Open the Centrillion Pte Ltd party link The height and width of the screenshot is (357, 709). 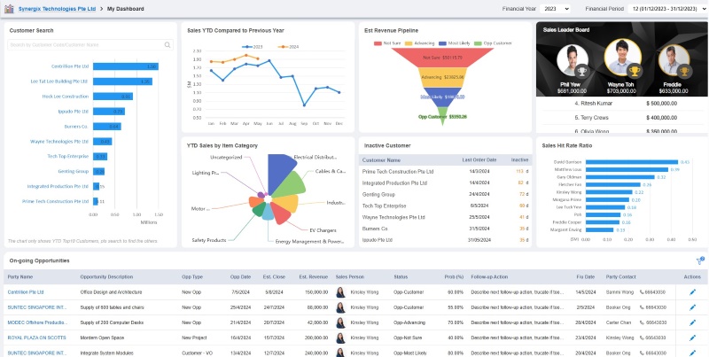click(x=26, y=291)
